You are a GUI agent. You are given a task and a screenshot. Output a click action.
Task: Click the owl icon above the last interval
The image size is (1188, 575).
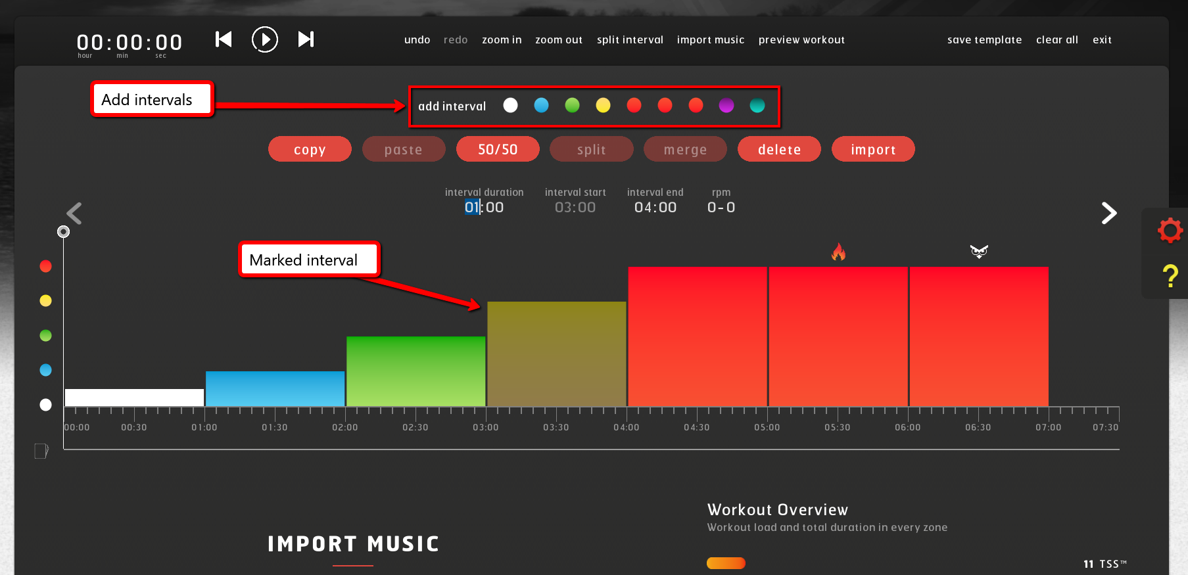(x=979, y=251)
